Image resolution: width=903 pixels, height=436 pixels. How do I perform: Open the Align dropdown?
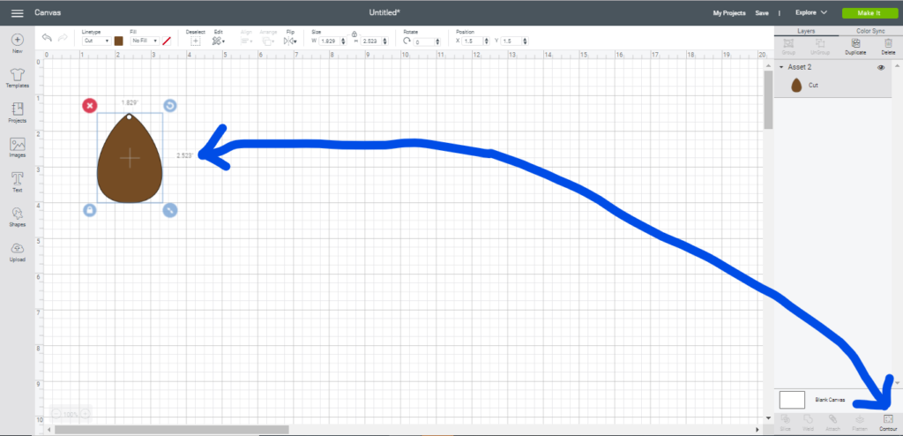point(247,41)
